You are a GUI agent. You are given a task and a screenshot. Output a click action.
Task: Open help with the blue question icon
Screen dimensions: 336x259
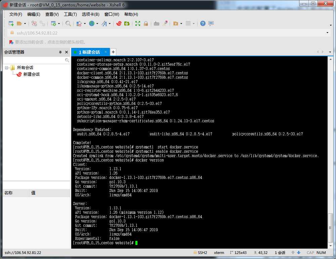[x=203, y=23]
